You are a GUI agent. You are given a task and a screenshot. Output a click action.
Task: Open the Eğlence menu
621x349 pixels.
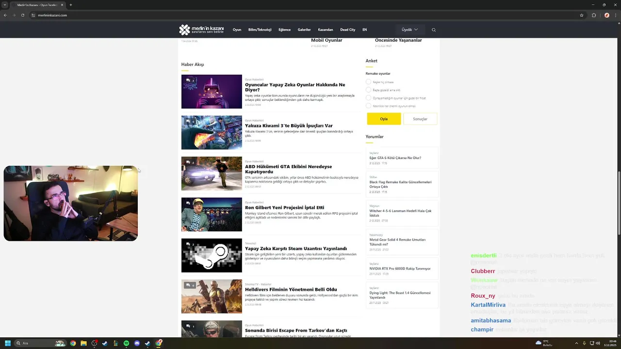pyautogui.click(x=284, y=30)
